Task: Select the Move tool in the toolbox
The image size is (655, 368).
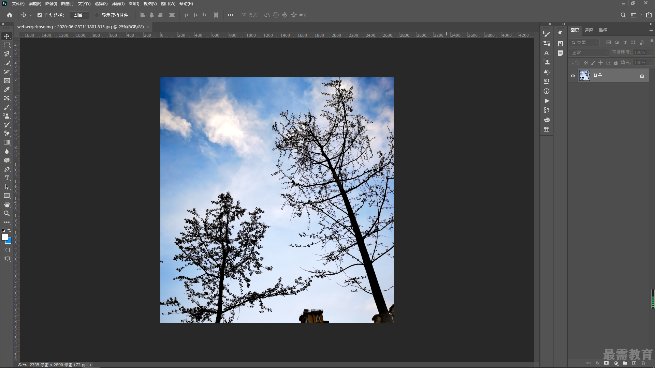Action: (7, 36)
